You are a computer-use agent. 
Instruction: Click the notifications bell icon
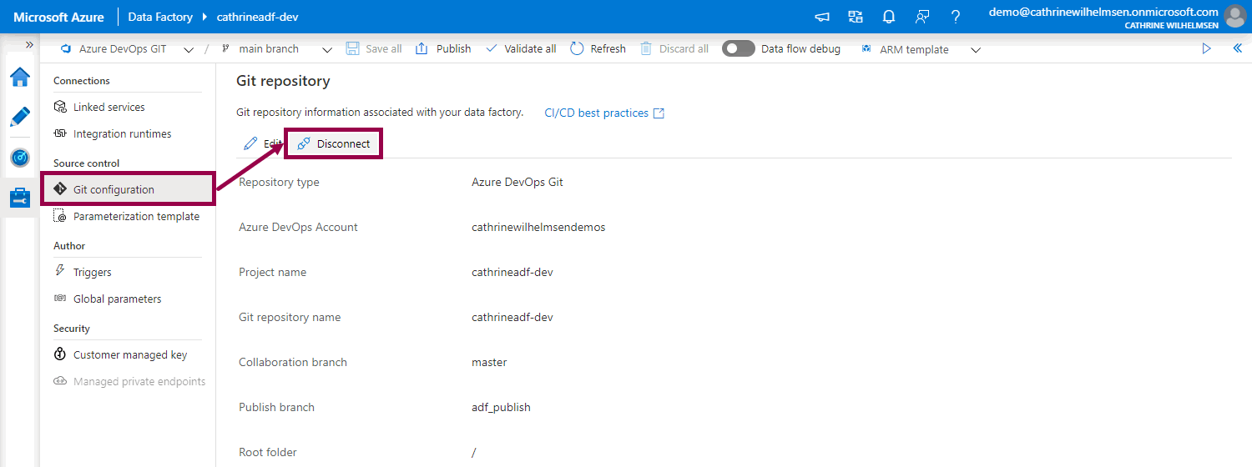pyautogui.click(x=889, y=17)
